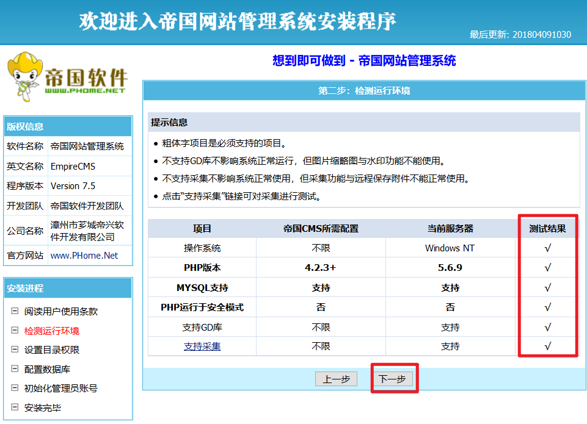
Task: Click the checkmark in the PHP运行于安全模式 row
Action: [x=548, y=307]
